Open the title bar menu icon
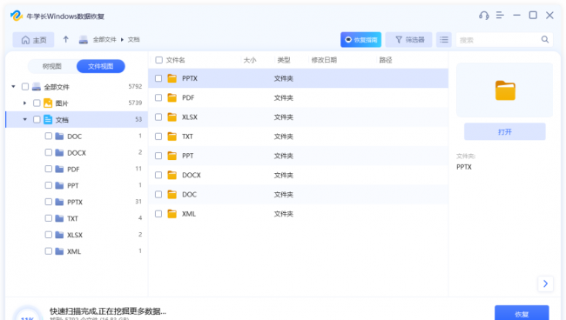 click(500, 15)
